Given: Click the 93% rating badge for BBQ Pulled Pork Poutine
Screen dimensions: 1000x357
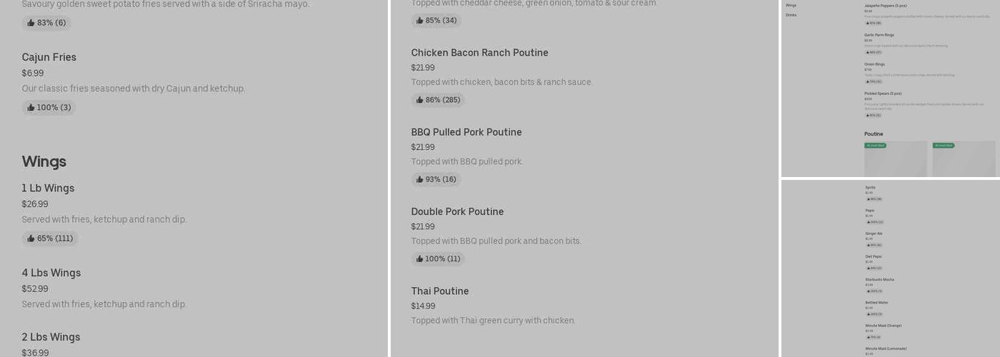Looking at the screenshot, I should pos(436,179).
